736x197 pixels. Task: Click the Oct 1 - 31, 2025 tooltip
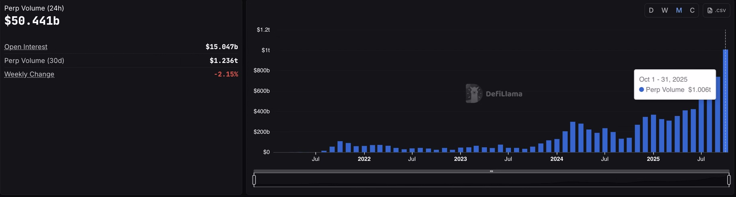pyautogui.click(x=675, y=84)
